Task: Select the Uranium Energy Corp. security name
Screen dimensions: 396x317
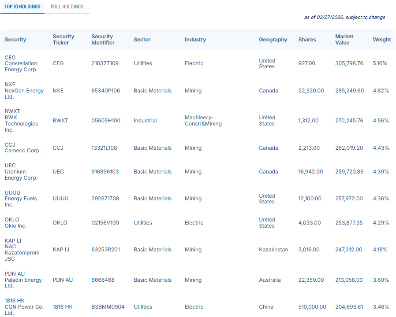Action: (21, 174)
